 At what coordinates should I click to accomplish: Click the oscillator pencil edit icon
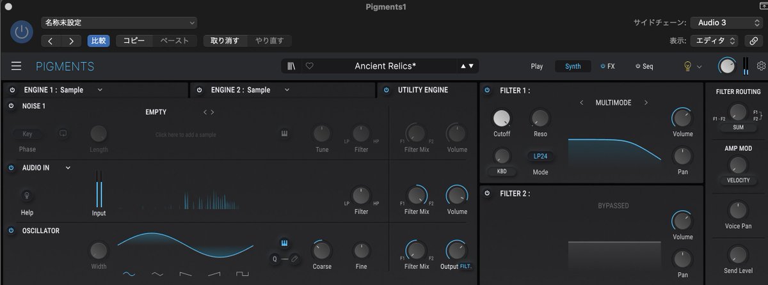pos(294,258)
